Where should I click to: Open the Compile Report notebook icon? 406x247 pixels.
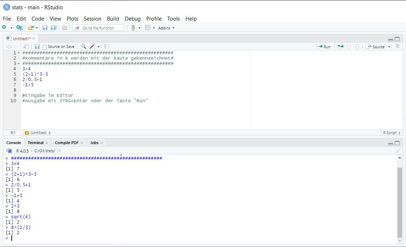[x=107, y=46]
